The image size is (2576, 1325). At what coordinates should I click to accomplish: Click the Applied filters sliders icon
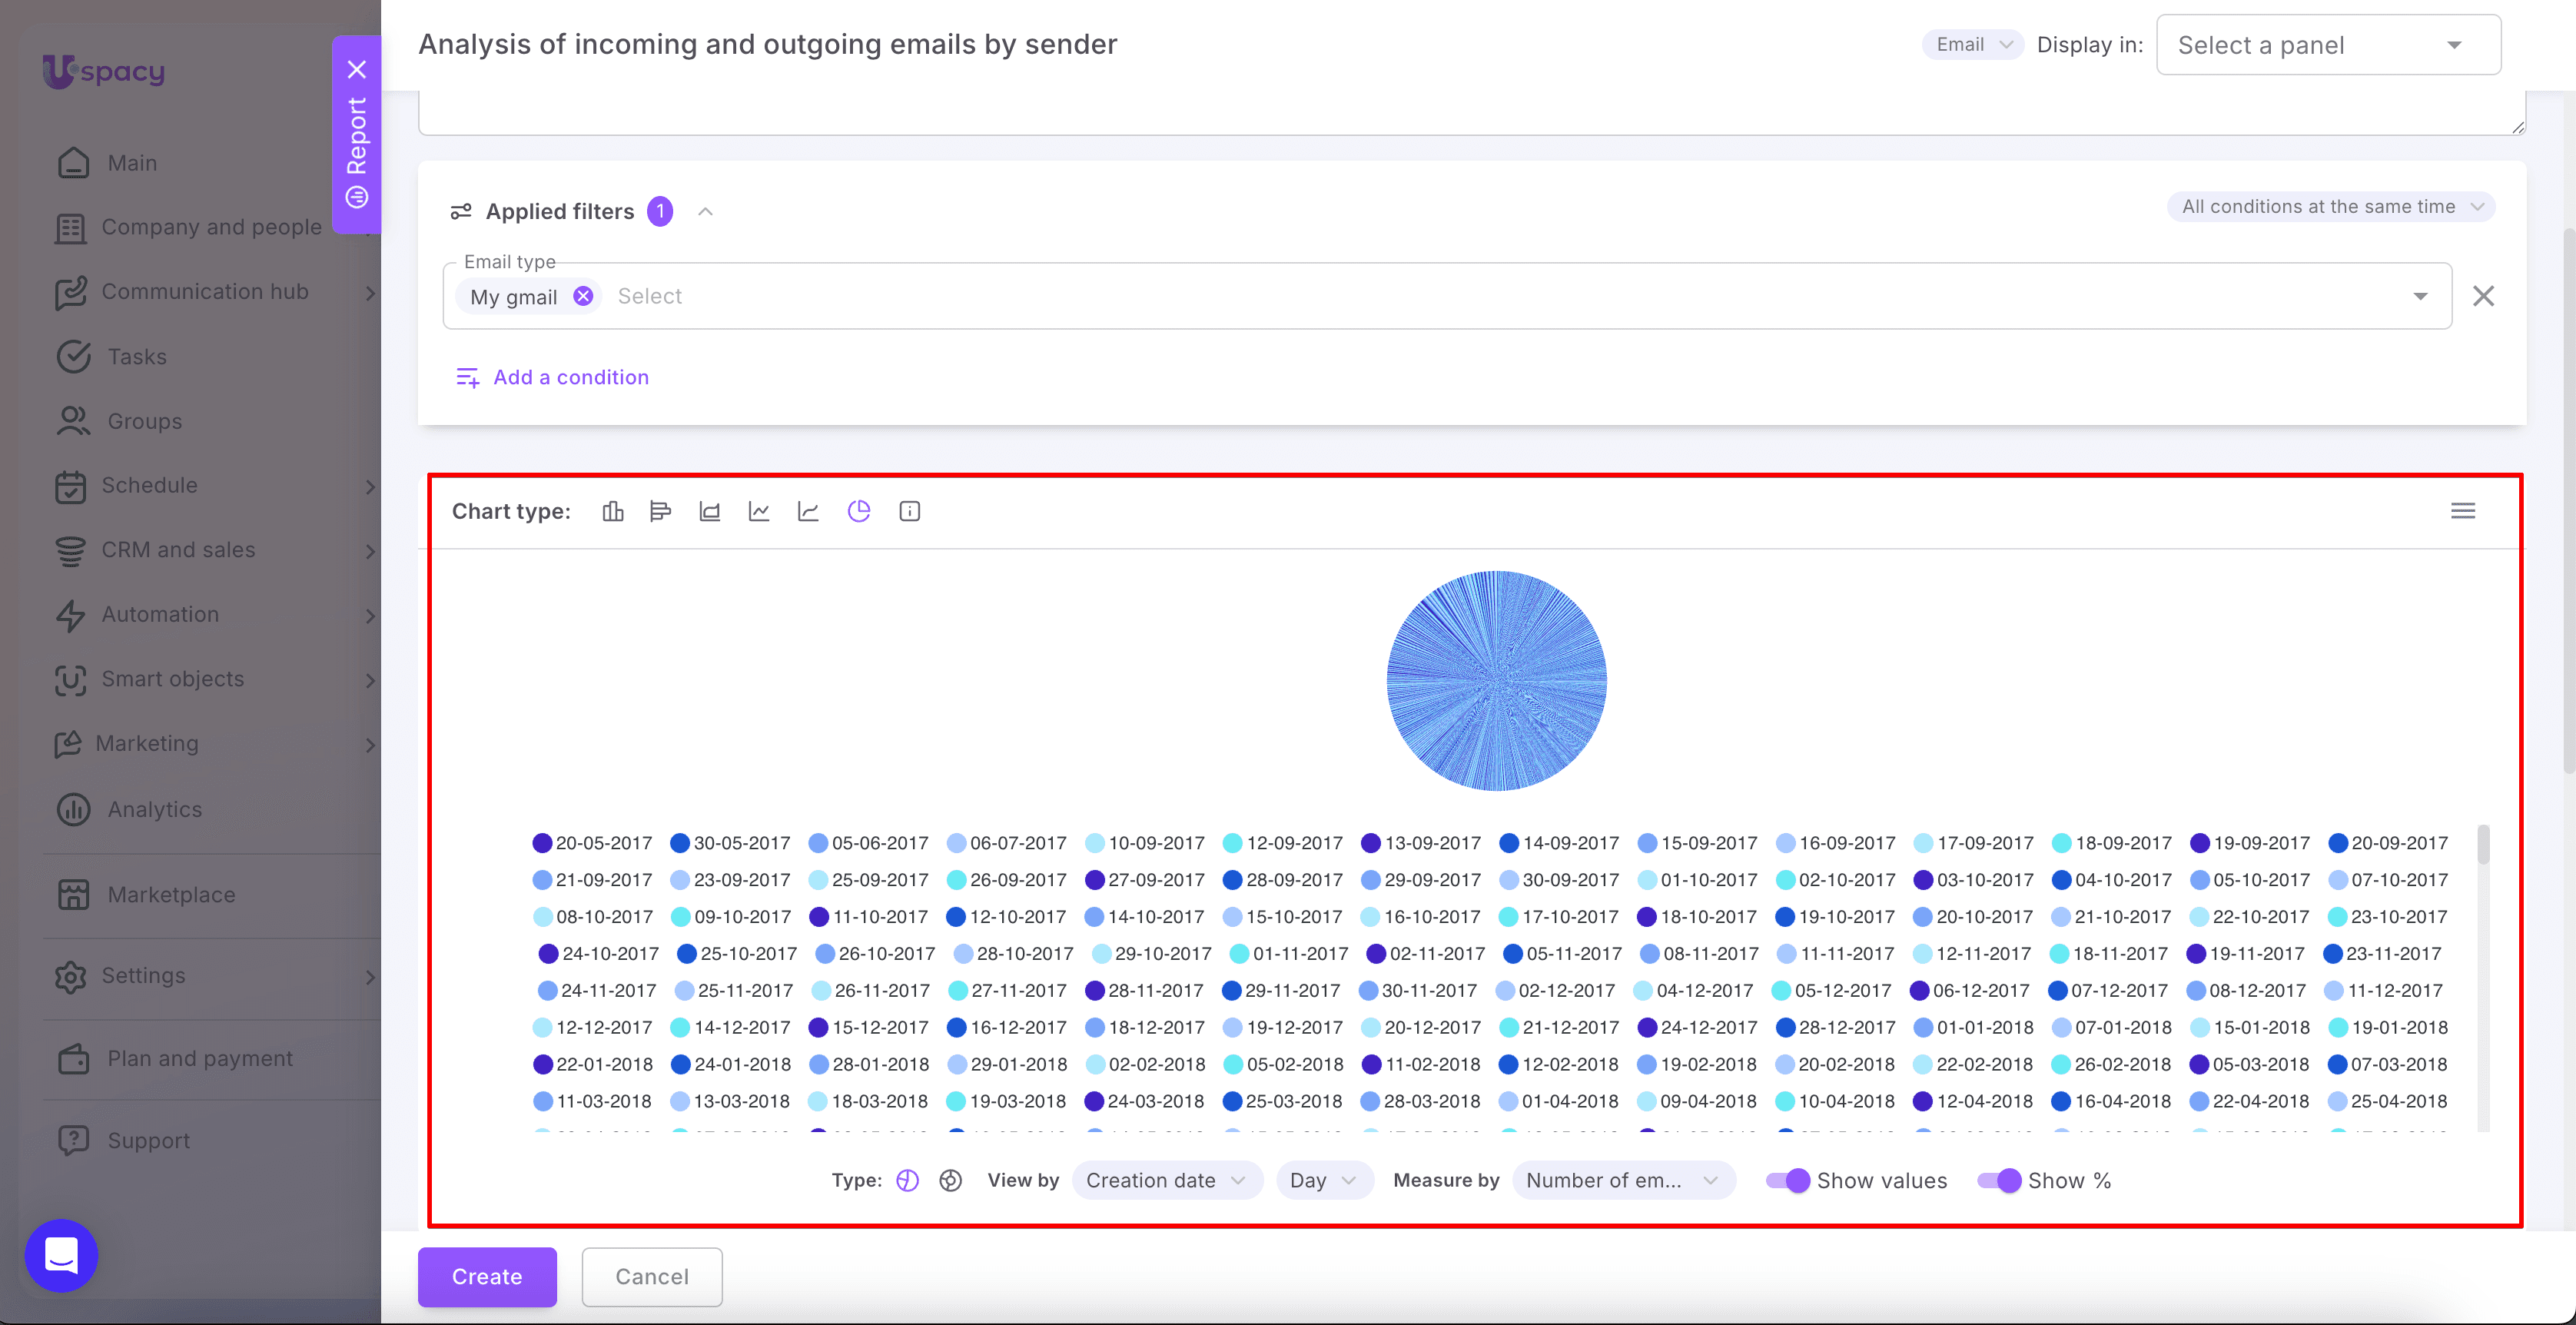pos(461,211)
